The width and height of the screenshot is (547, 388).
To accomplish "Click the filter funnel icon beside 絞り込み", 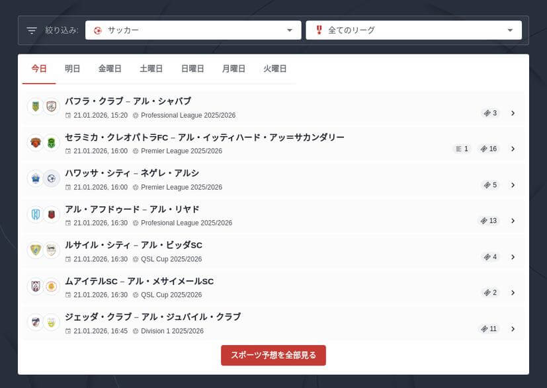I will pos(30,30).
